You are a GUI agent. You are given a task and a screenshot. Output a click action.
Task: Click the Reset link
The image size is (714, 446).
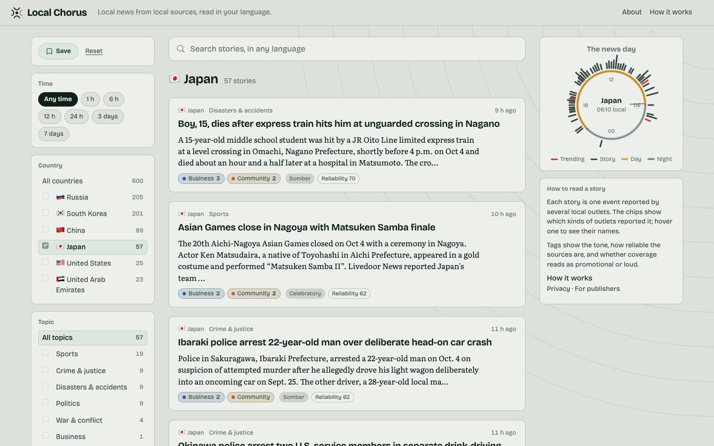(94, 51)
